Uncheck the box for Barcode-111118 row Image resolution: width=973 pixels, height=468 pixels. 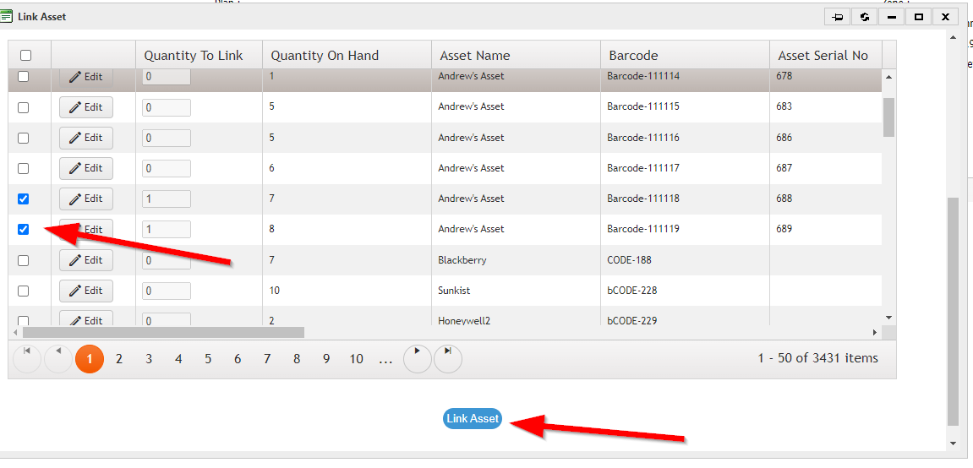(x=23, y=199)
